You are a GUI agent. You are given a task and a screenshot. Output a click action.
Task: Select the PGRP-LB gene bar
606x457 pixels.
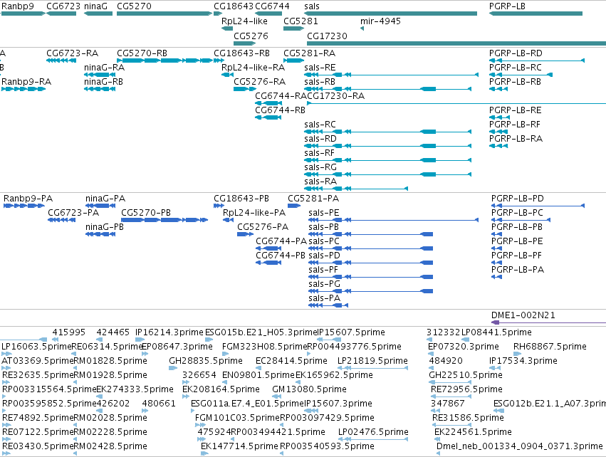point(536,14)
